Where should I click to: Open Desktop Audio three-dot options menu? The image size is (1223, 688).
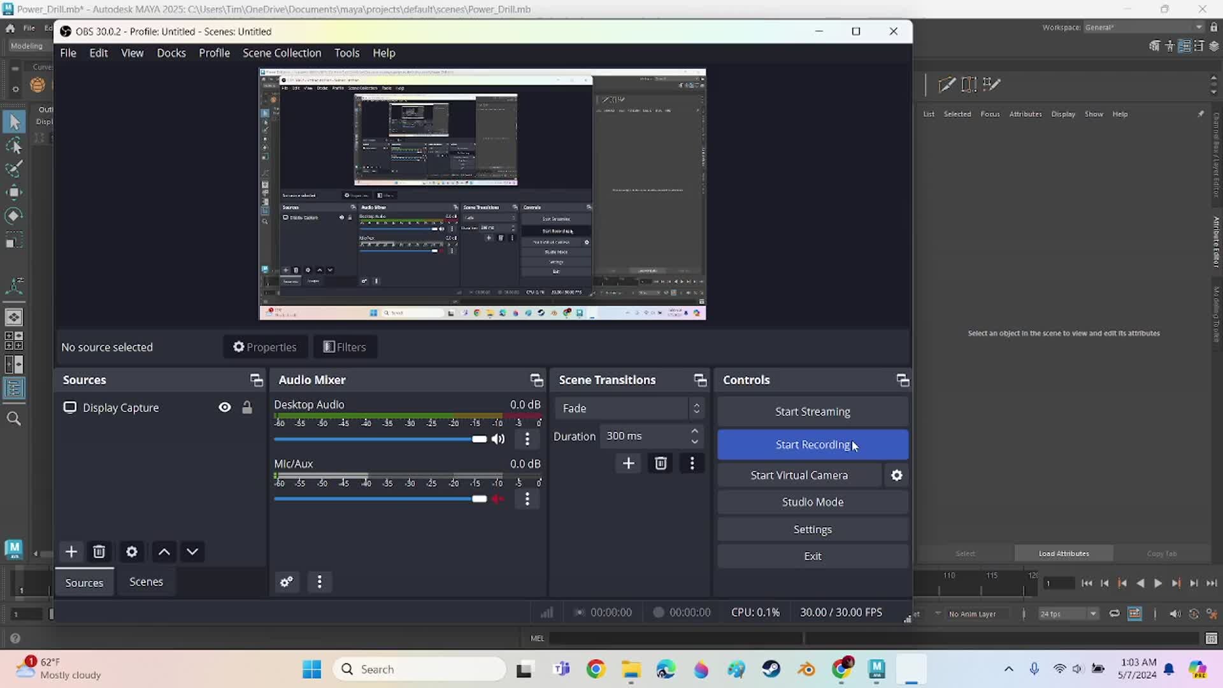point(527,439)
